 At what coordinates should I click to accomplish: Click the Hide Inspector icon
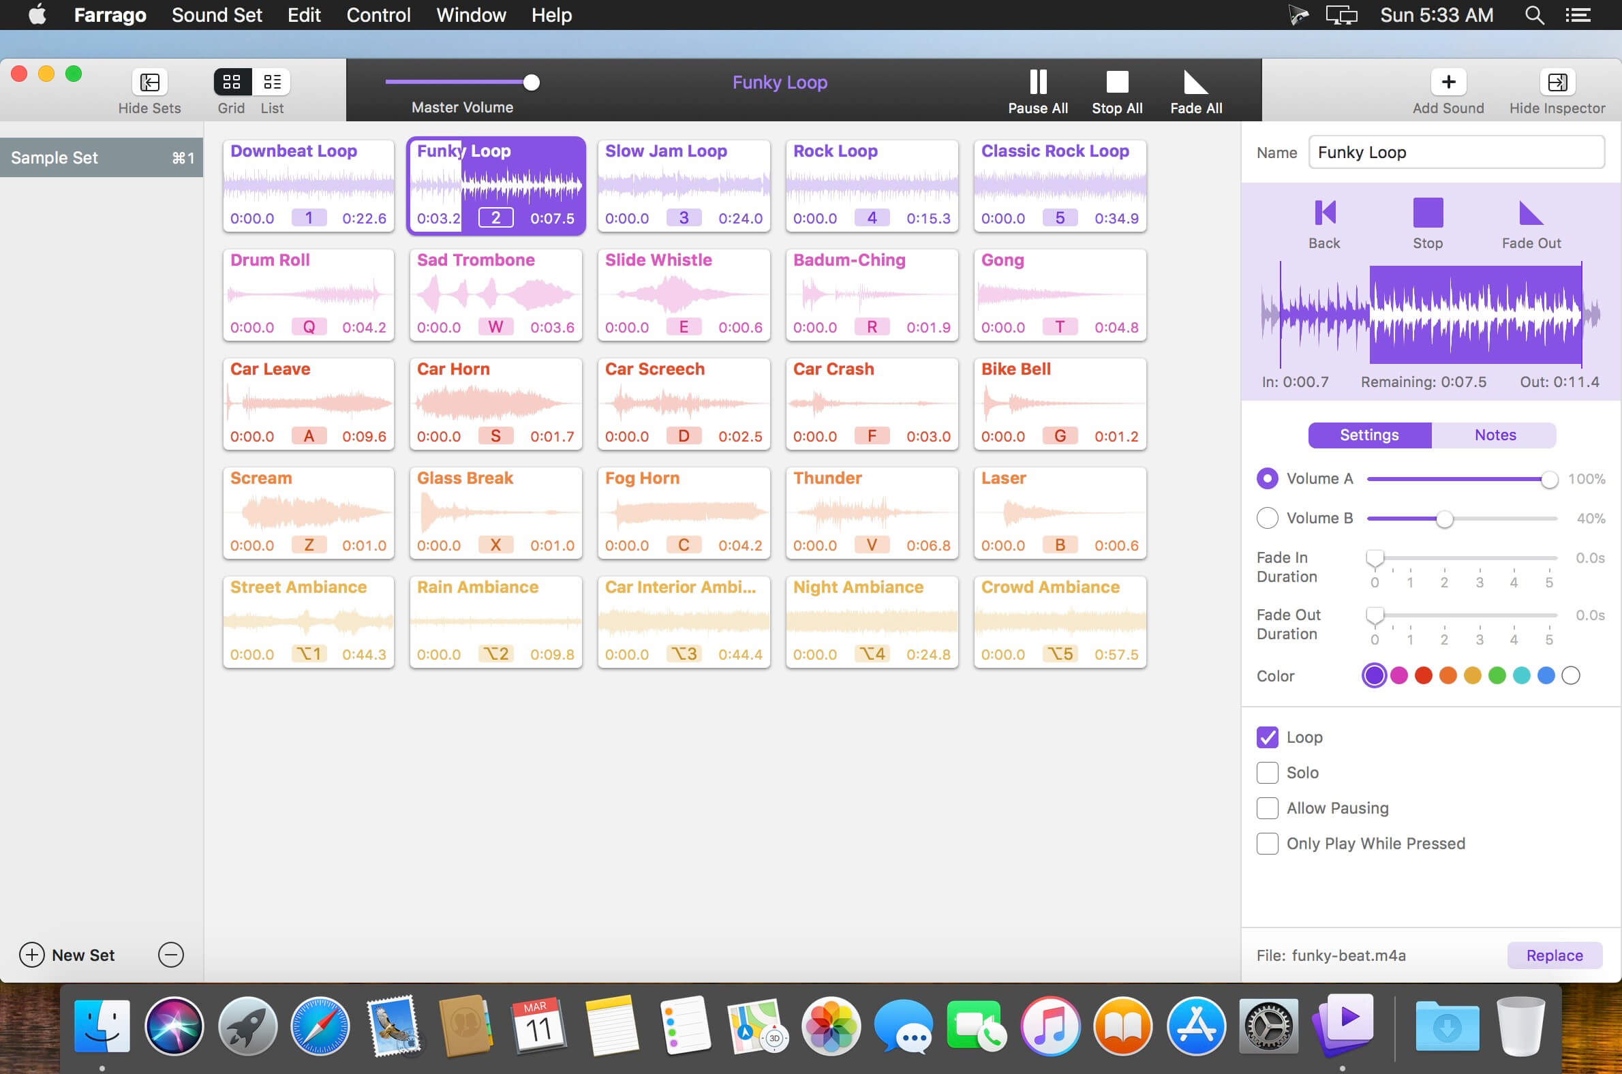pyautogui.click(x=1557, y=82)
